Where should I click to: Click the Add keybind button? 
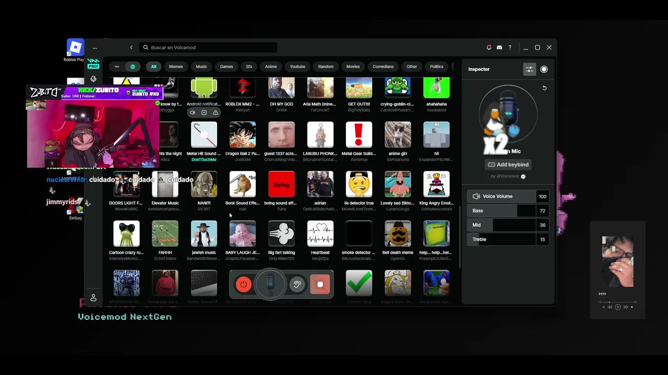coord(508,165)
